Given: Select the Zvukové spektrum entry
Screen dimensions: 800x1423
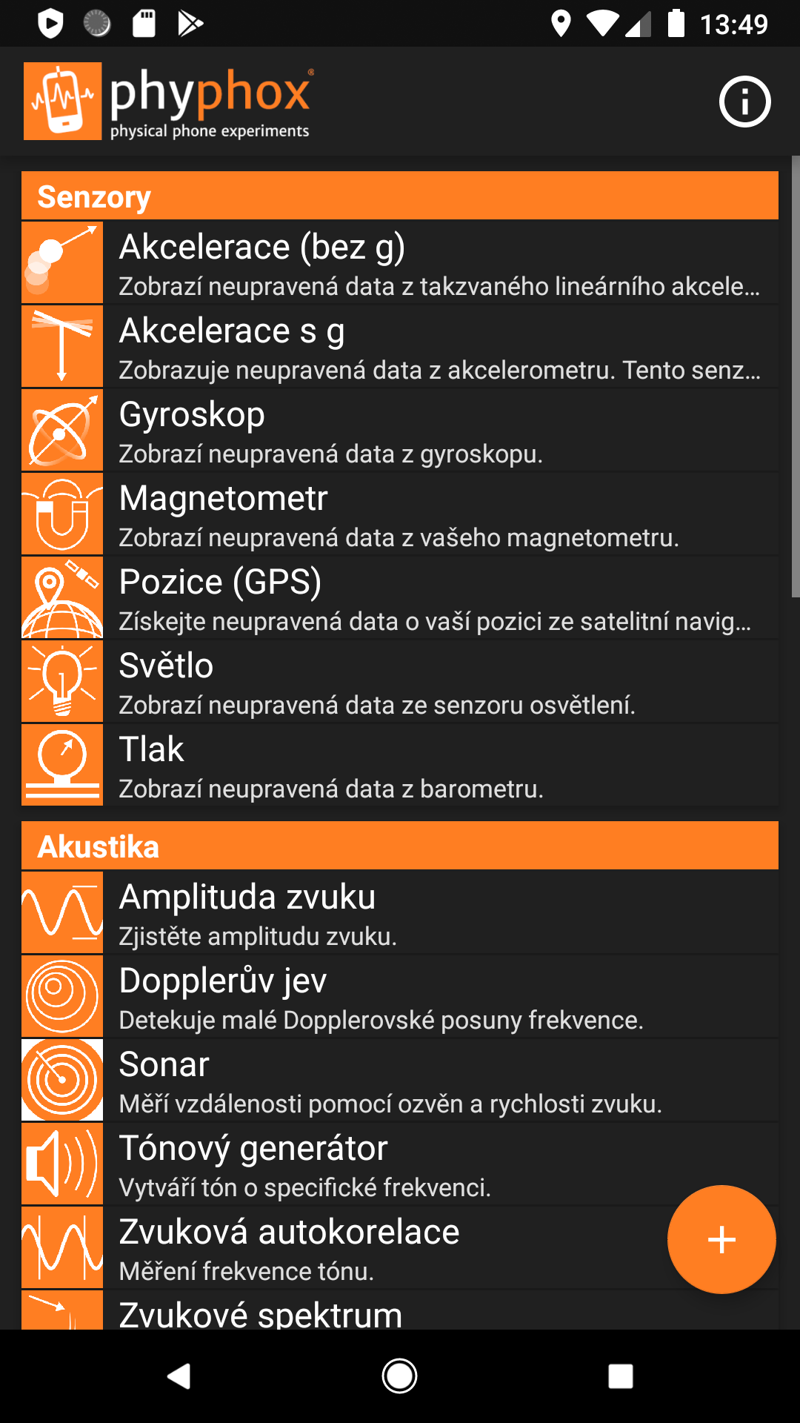Looking at the screenshot, I should pyautogui.click(x=437, y=1313).
